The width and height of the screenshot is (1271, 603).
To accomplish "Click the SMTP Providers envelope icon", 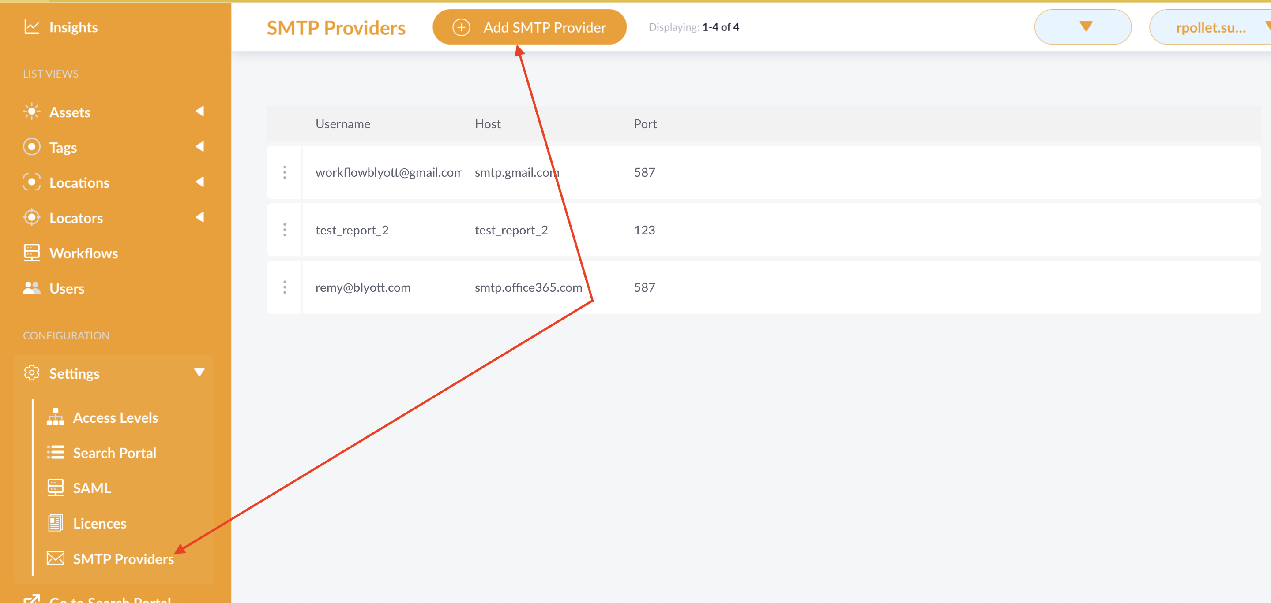I will point(55,558).
